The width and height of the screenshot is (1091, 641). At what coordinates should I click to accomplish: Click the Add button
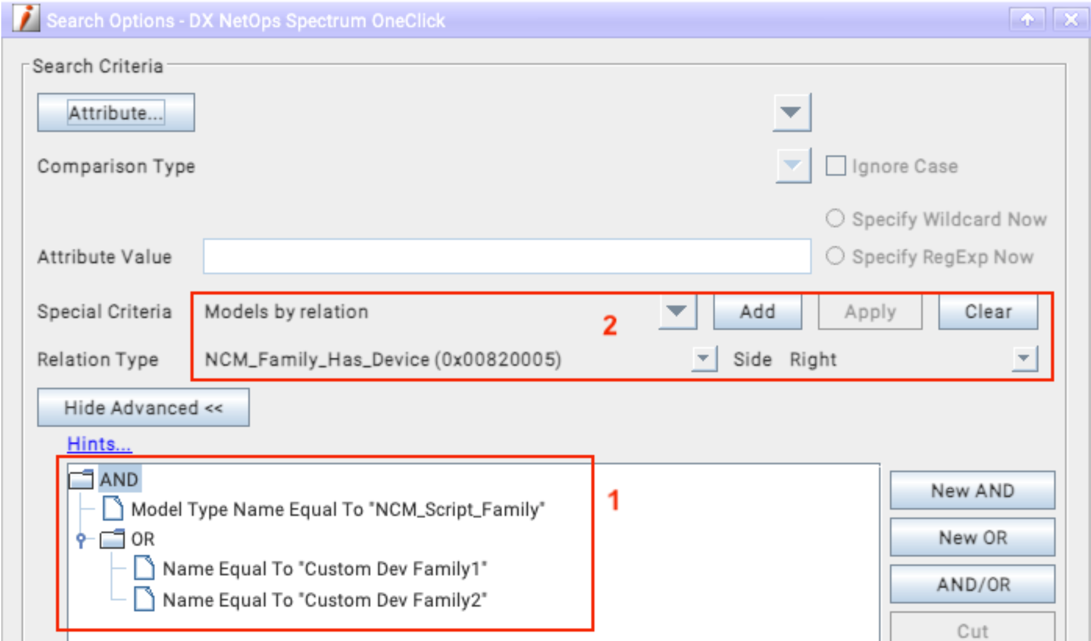tap(758, 311)
